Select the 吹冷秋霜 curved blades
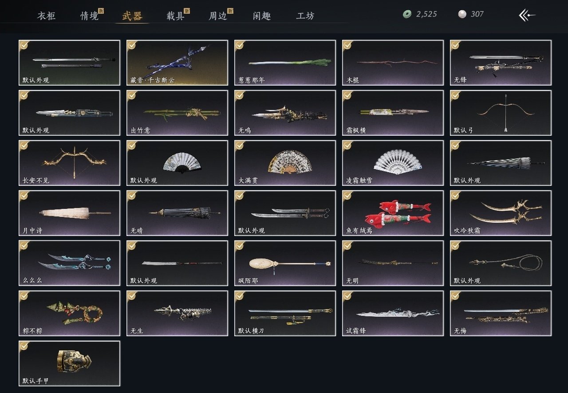The height and width of the screenshot is (393, 568). 501,213
